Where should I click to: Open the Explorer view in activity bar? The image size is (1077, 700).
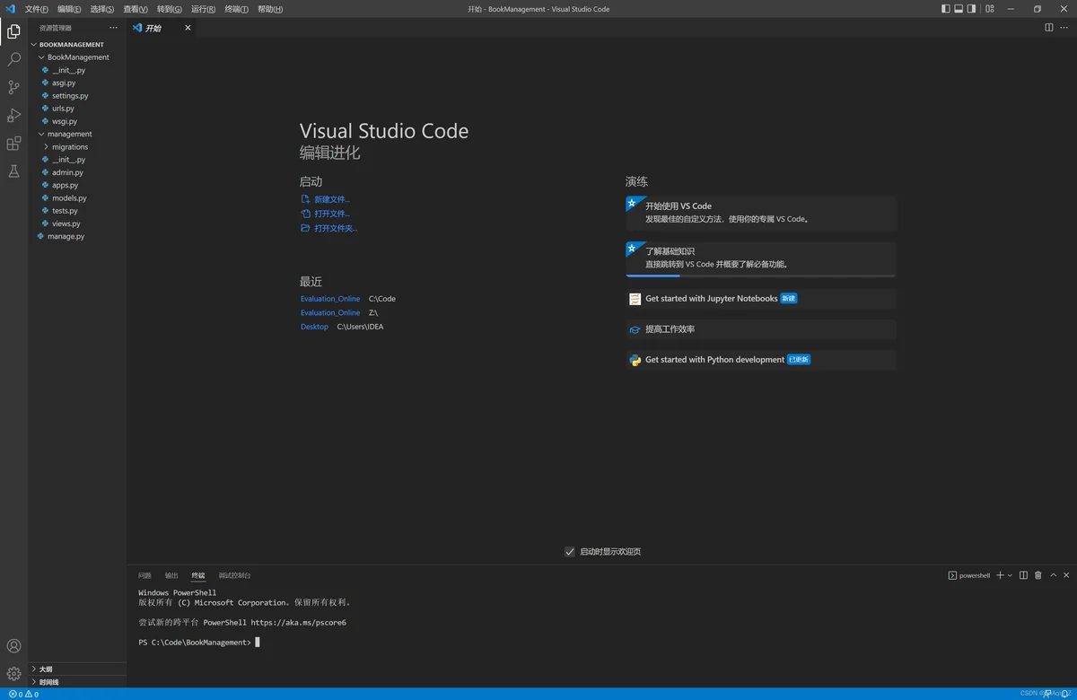[x=13, y=31]
